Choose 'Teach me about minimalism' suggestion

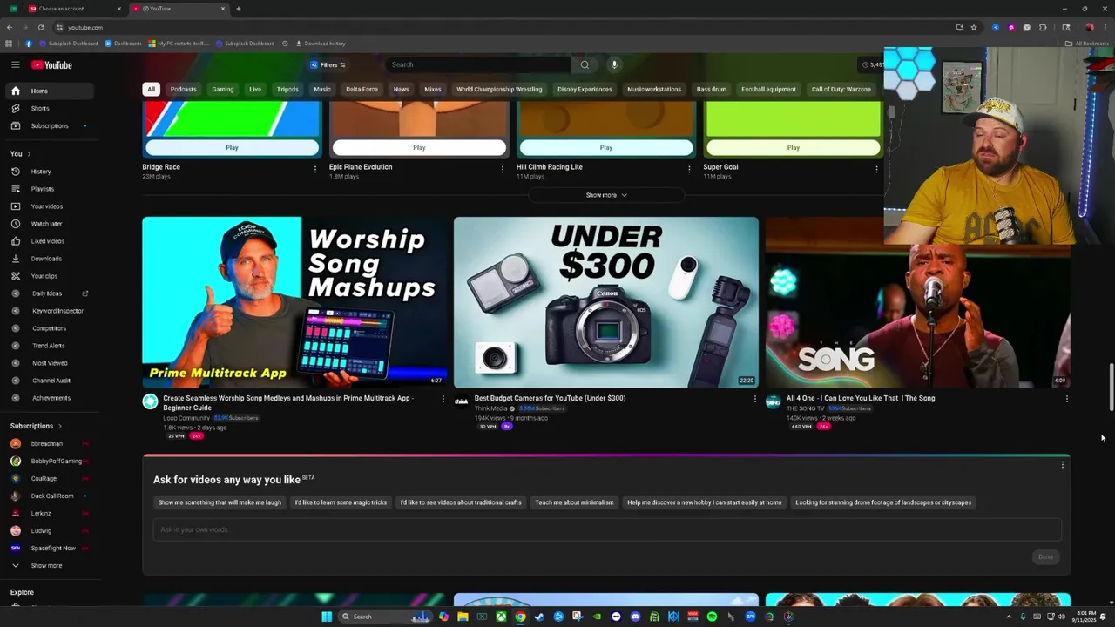[x=574, y=502]
